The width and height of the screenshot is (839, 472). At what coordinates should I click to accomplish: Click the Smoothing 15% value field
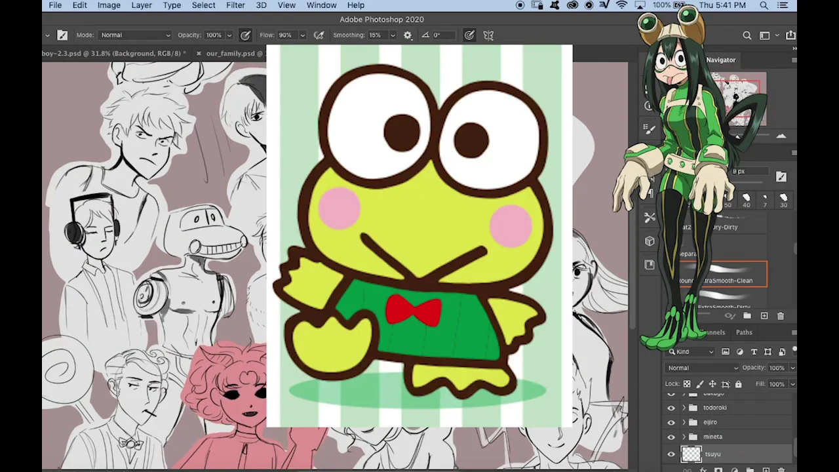[379, 35]
